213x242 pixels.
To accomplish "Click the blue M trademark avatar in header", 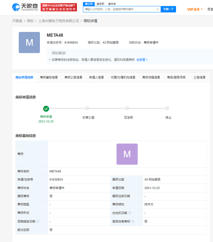I will click(x=29, y=43).
